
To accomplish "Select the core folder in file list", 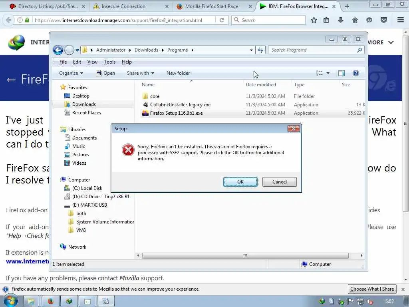I will [x=155, y=96].
